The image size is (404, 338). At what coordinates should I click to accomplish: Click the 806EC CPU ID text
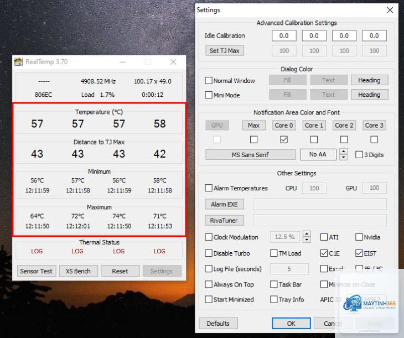(43, 95)
